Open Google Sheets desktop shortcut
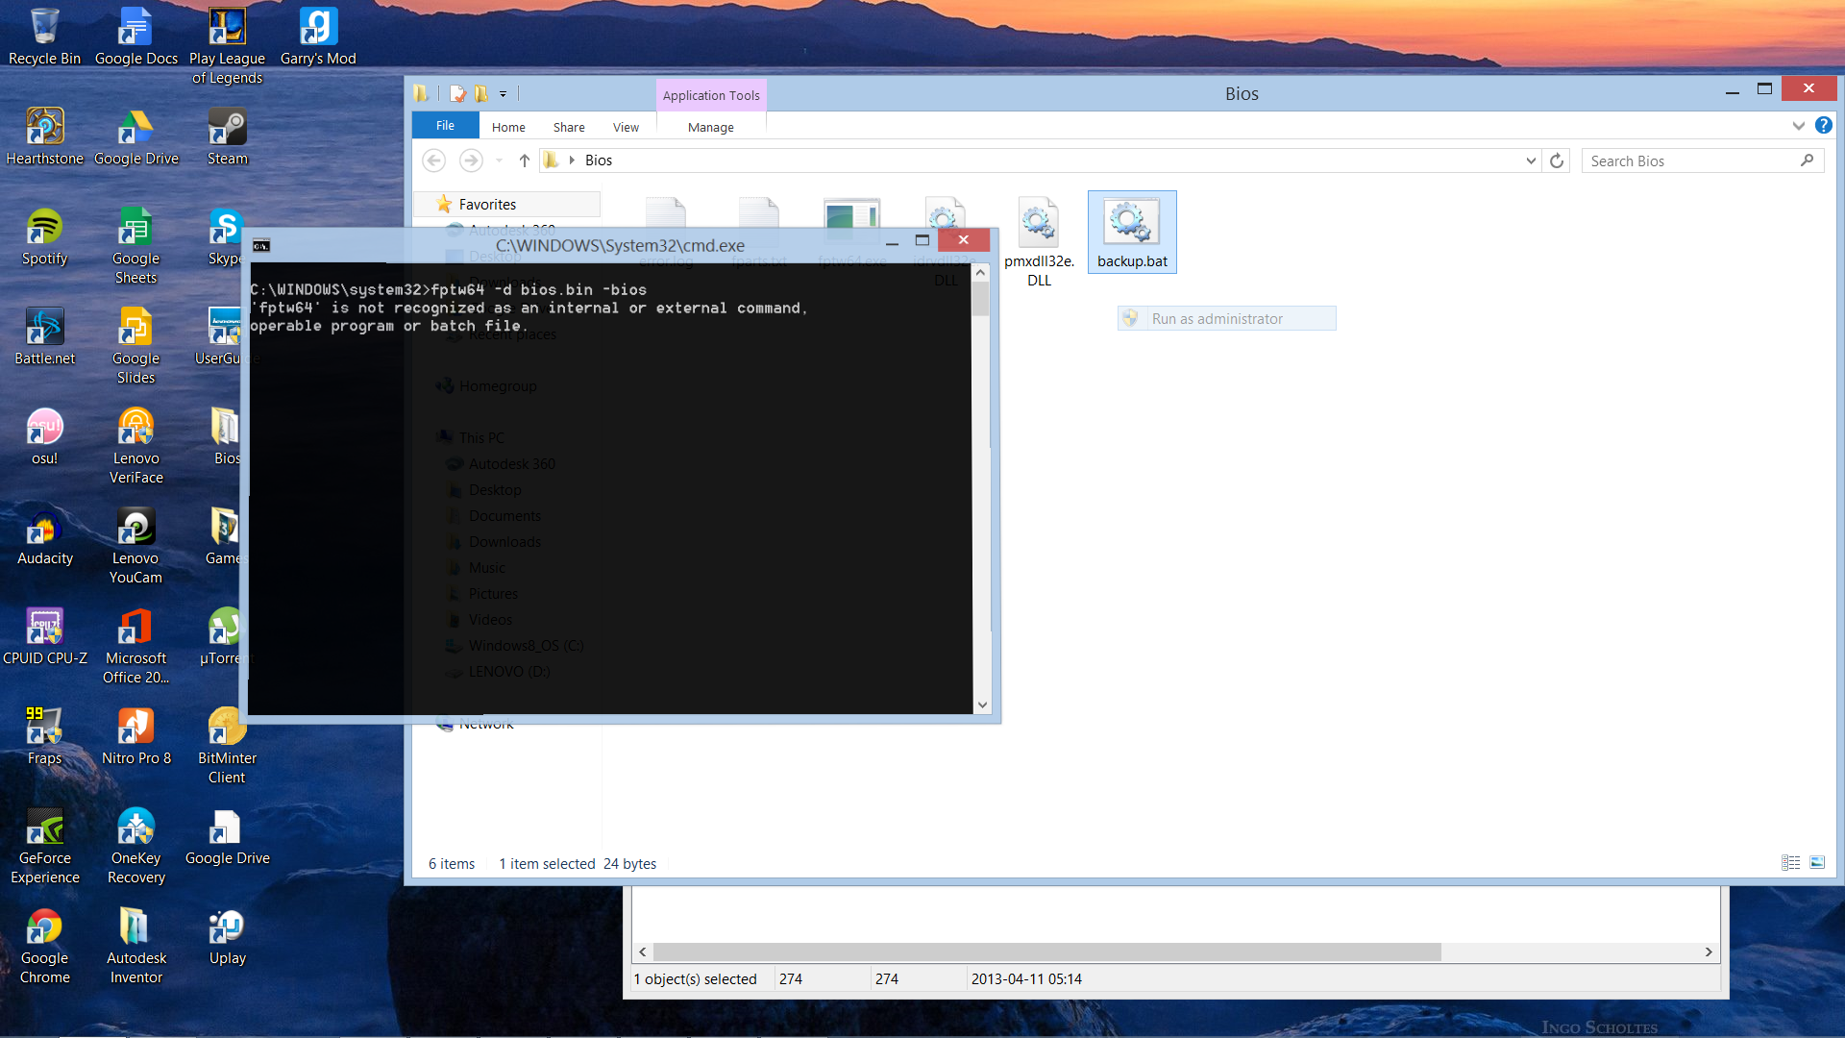 click(x=135, y=246)
